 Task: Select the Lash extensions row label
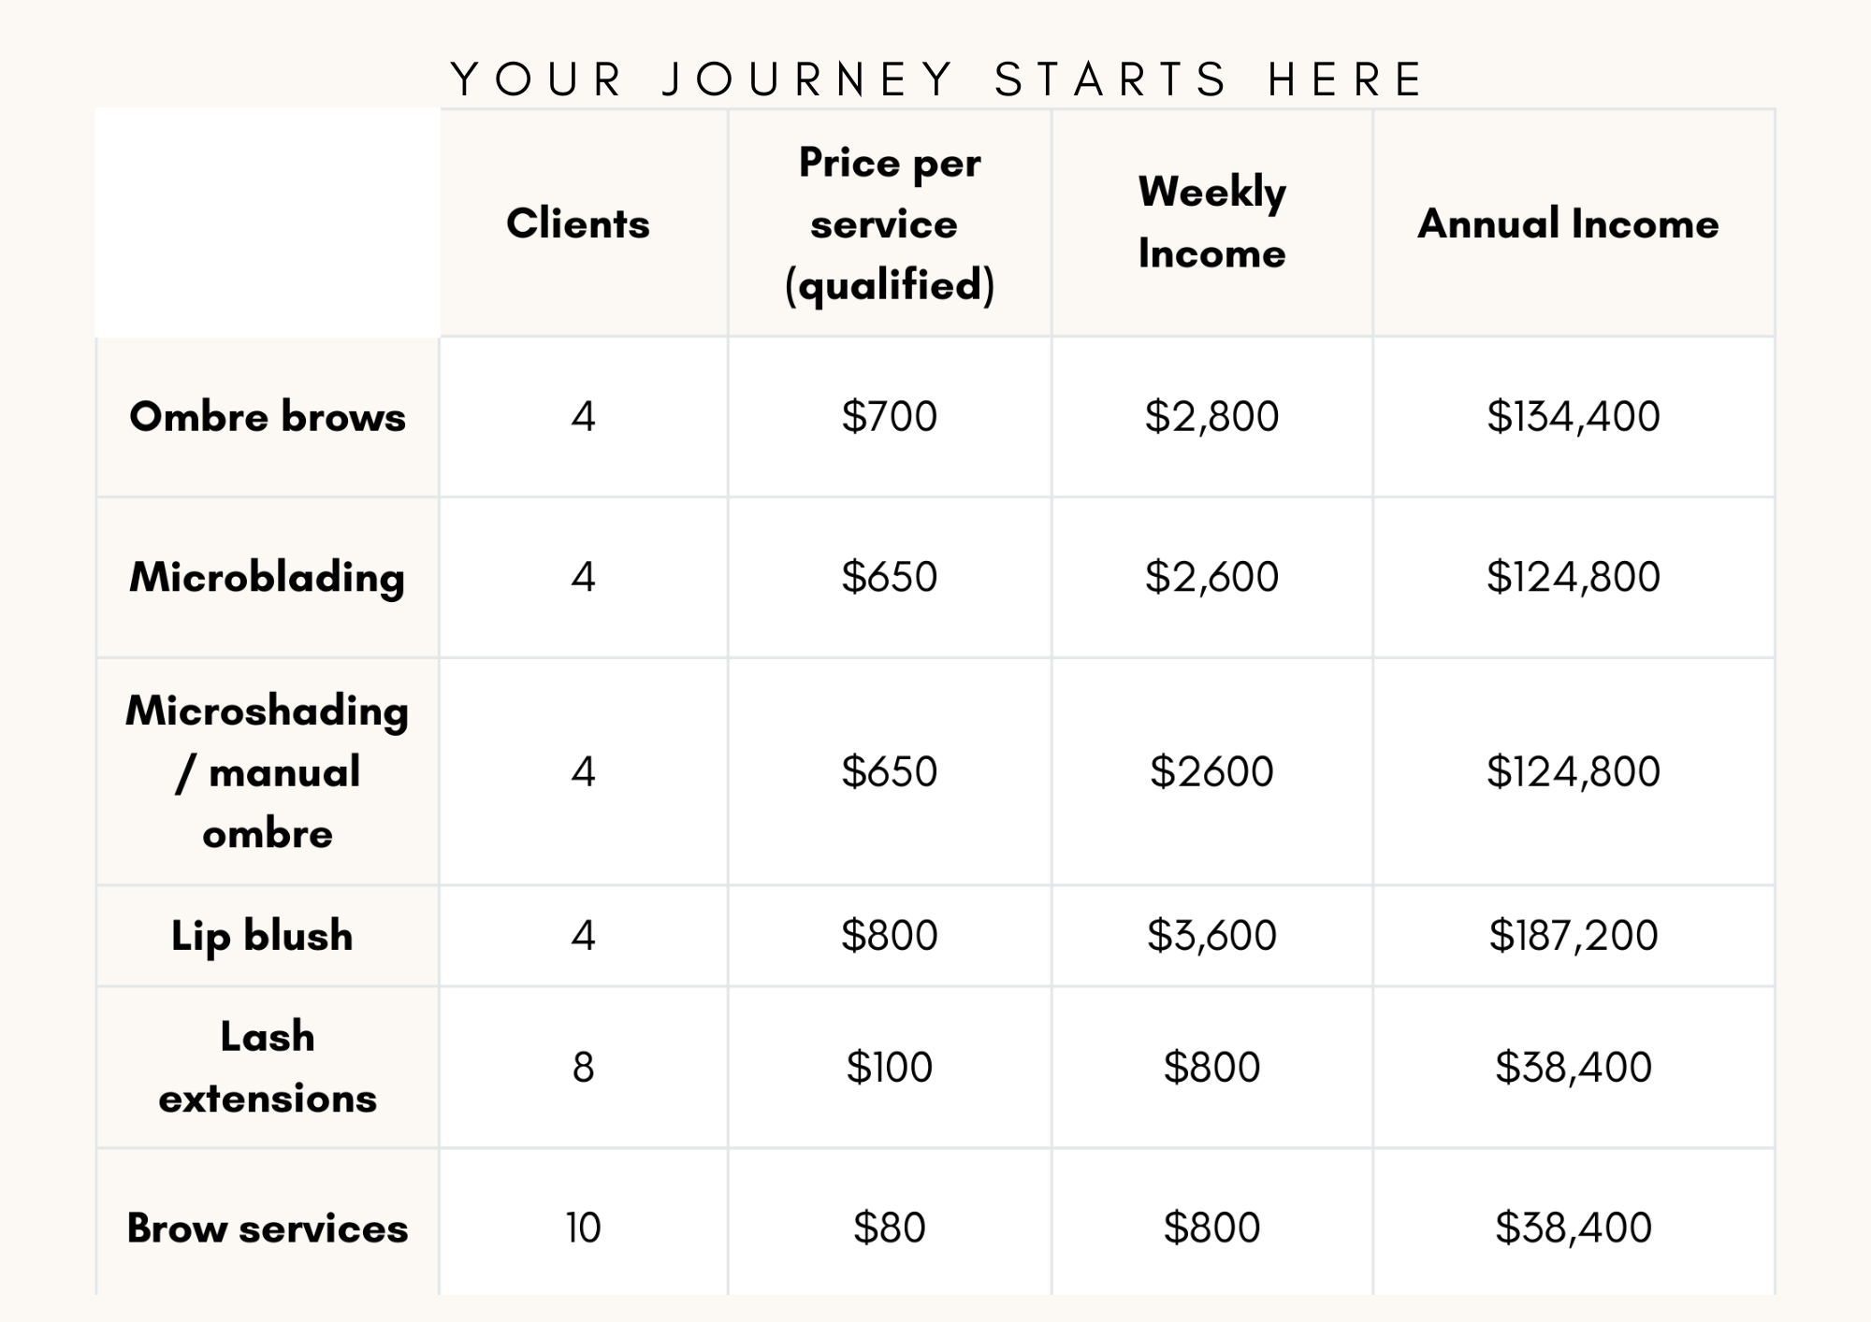pos(268,1067)
